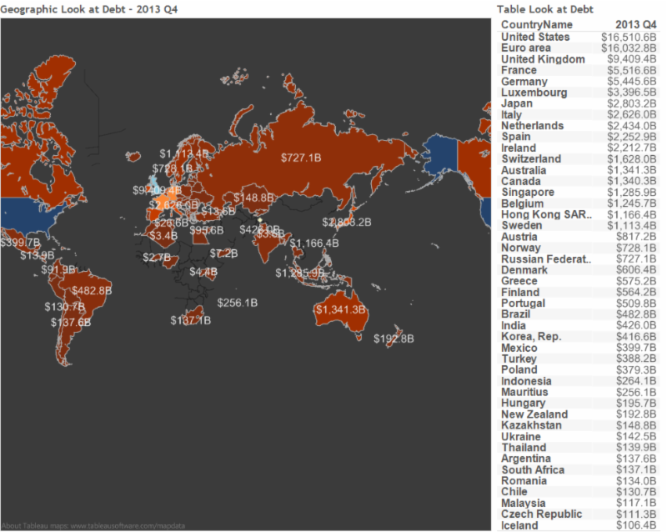The height and width of the screenshot is (532, 667).
Task: Click the Czech Republic row
Action: (579, 514)
